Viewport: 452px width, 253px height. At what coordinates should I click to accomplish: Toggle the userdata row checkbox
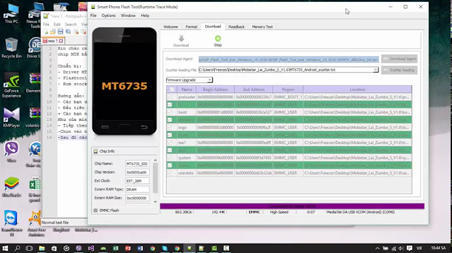click(x=169, y=173)
